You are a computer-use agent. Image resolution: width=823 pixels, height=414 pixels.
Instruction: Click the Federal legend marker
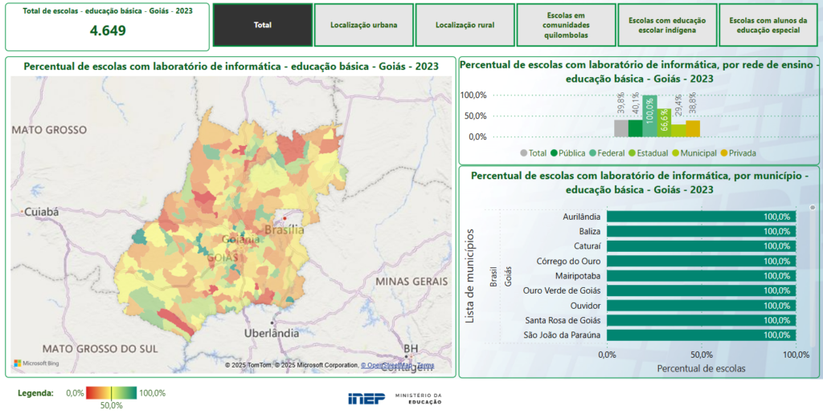coord(592,153)
